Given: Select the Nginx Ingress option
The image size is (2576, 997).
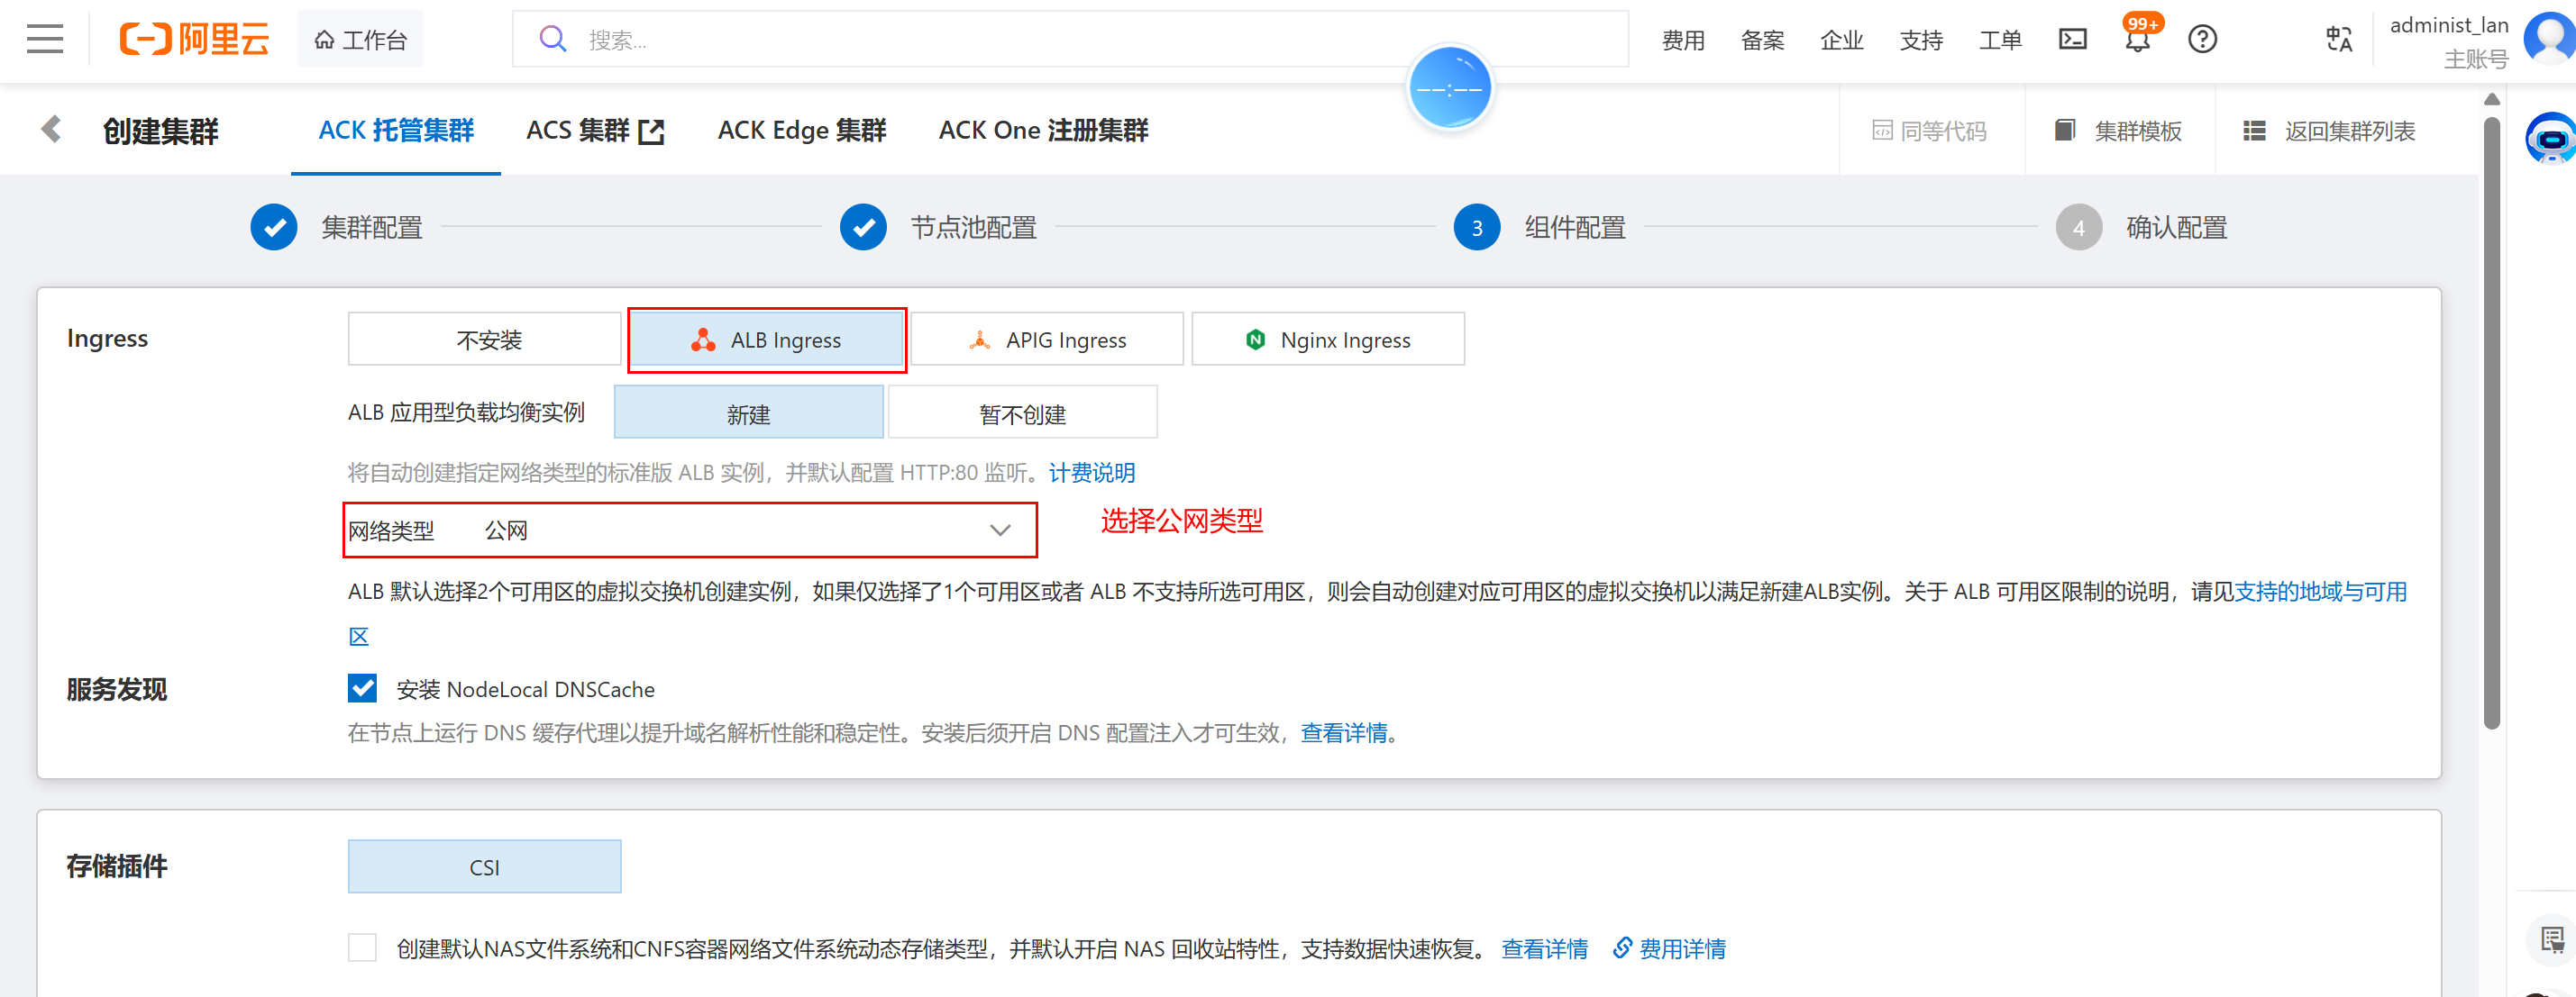Looking at the screenshot, I should [x=1328, y=340].
